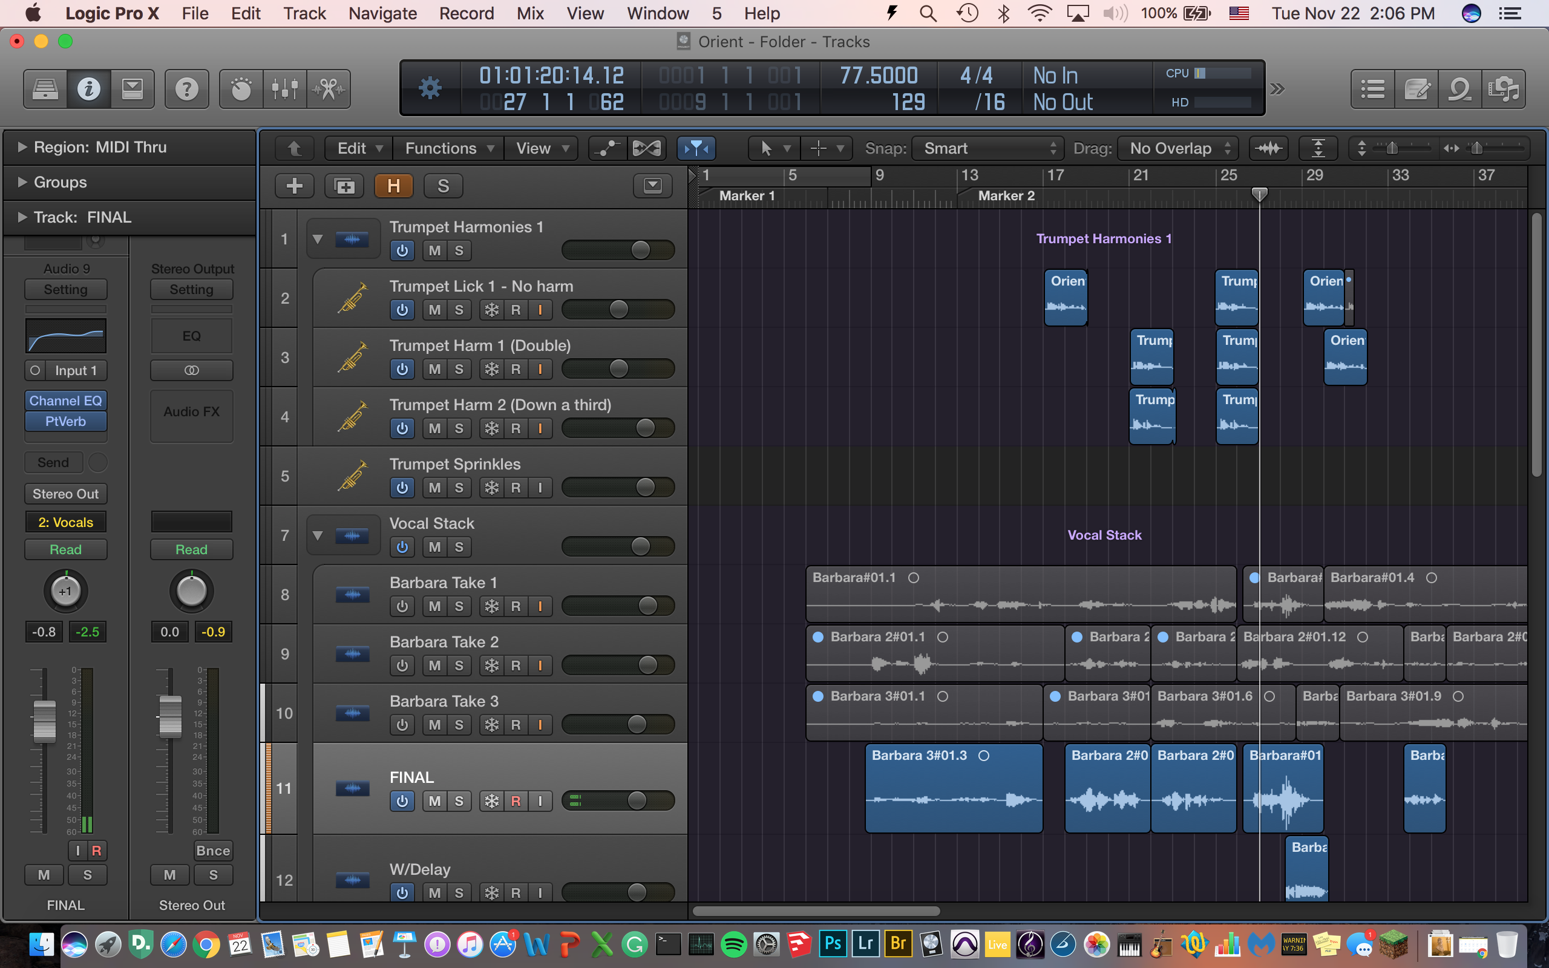Solo the Barbara Take 2 track
The width and height of the screenshot is (1549, 968).
tap(459, 666)
